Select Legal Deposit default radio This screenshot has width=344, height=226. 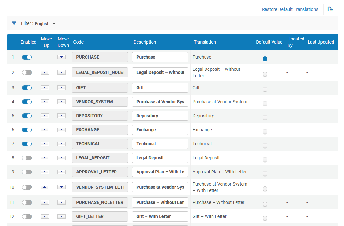click(265, 160)
